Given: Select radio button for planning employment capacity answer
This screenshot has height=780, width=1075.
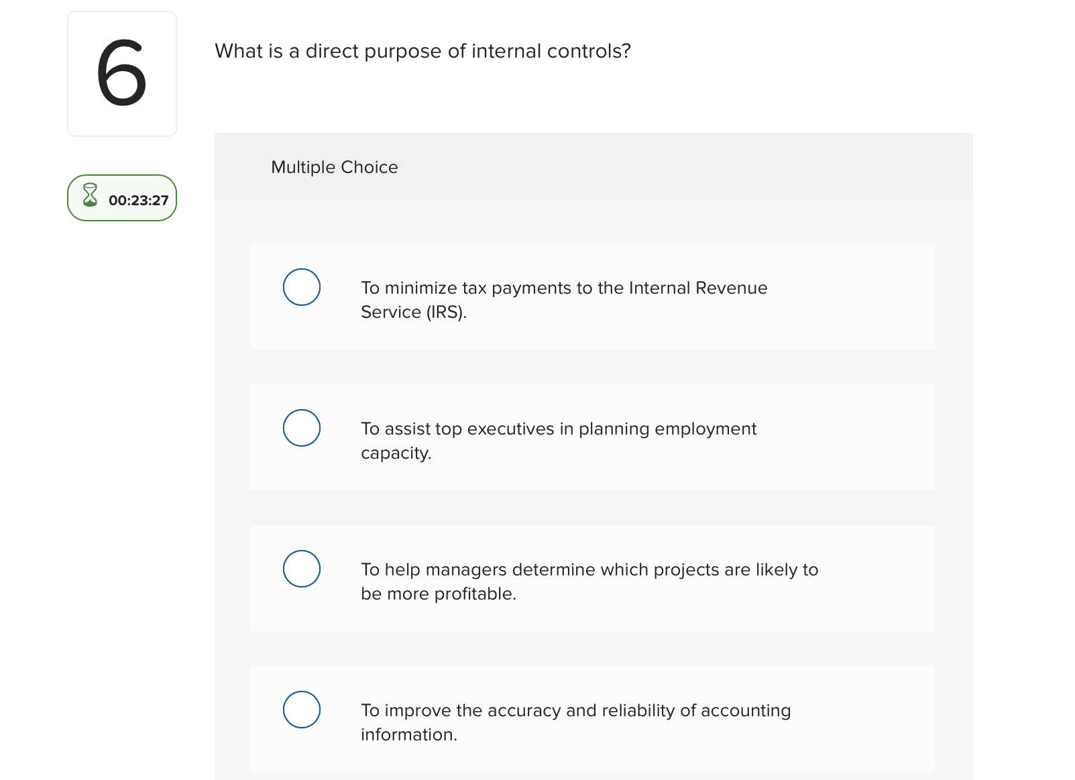Looking at the screenshot, I should (302, 428).
